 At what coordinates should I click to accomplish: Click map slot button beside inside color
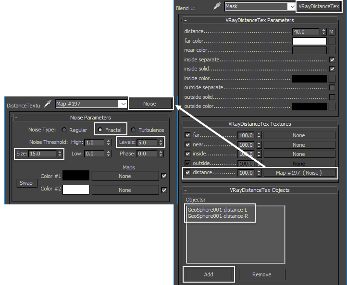click(332, 78)
